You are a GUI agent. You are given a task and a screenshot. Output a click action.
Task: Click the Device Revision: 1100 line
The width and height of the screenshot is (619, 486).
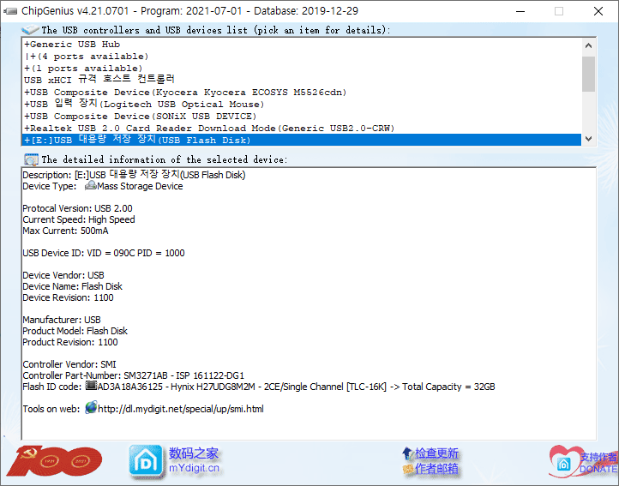click(68, 297)
